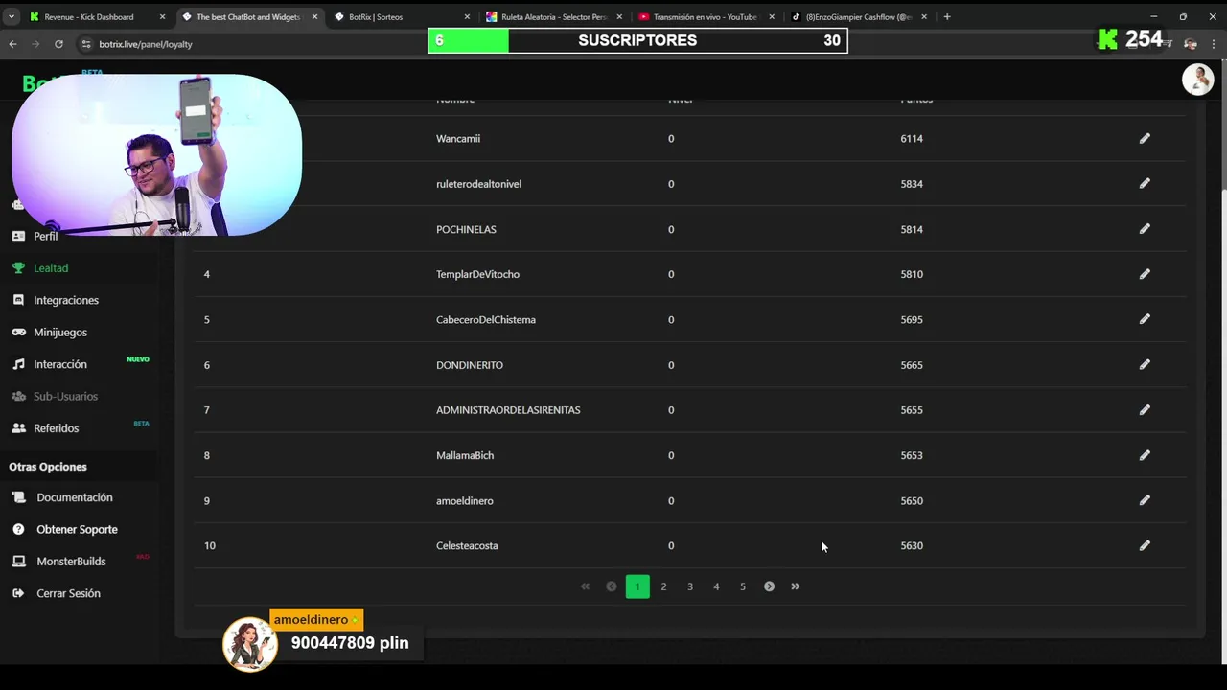This screenshot has width=1227, height=690.
Task: Edit points for ADMINISTRAORDELASIRENITAS row
Action: click(1145, 409)
